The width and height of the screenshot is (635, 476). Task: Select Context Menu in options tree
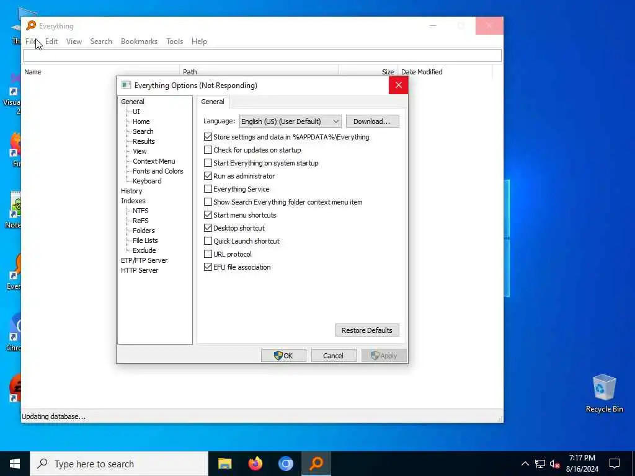coord(154,161)
